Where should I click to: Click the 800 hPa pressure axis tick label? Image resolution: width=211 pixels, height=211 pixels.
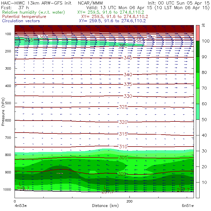click(8, 155)
